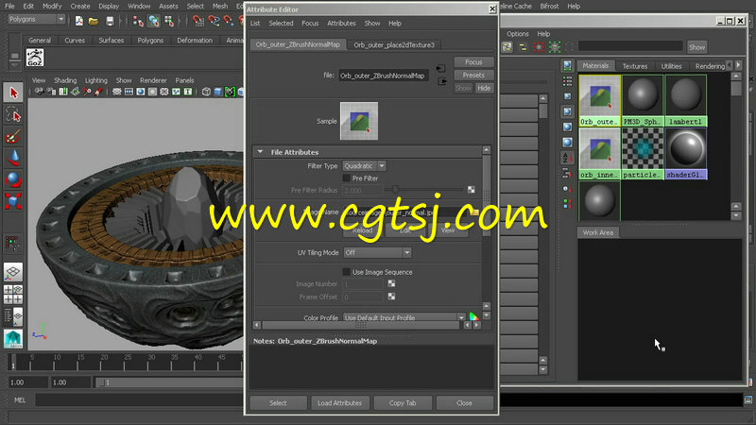Toggle the Pre Filter checkbox
Image resolution: width=756 pixels, height=425 pixels.
point(346,178)
